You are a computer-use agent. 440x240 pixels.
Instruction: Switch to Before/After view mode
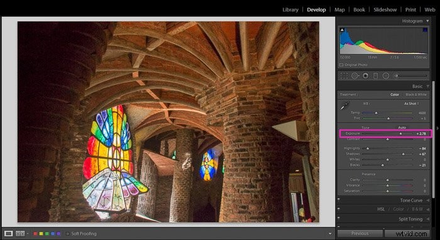20,233
